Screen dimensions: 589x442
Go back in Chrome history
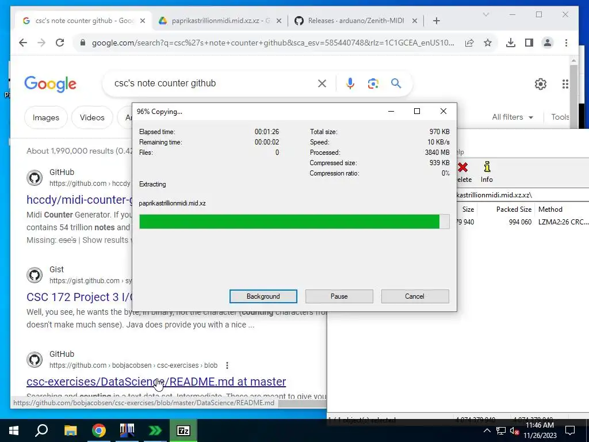[23, 43]
